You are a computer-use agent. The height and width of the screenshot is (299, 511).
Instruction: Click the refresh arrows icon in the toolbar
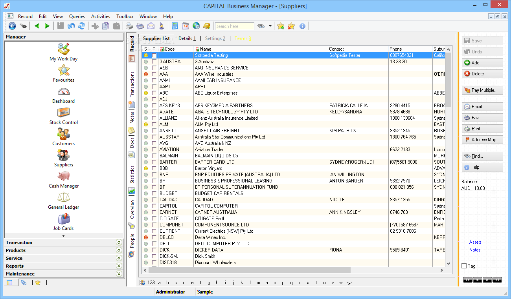82,26
